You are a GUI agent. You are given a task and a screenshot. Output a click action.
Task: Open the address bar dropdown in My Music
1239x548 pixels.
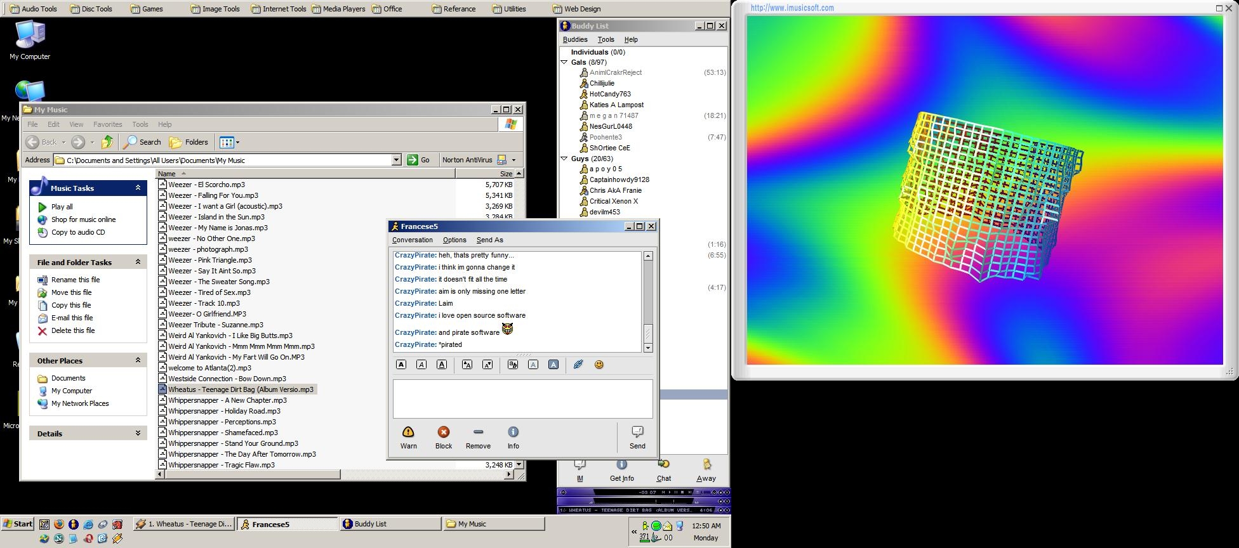[x=396, y=160]
